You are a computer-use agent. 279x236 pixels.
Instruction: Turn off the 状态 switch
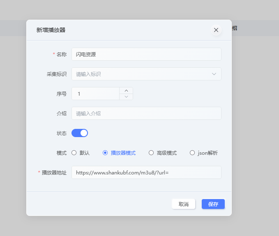tap(80, 133)
